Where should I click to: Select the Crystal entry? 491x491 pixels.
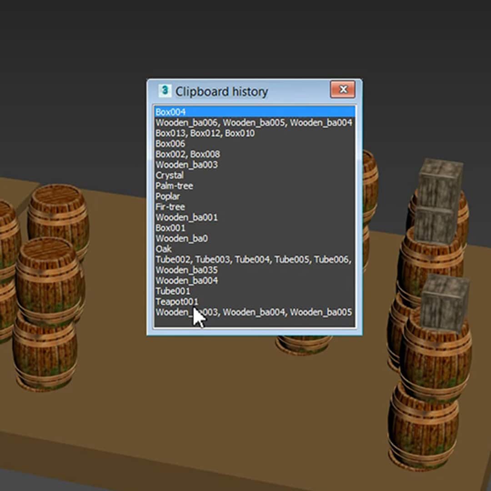pyautogui.click(x=255, y=175)
